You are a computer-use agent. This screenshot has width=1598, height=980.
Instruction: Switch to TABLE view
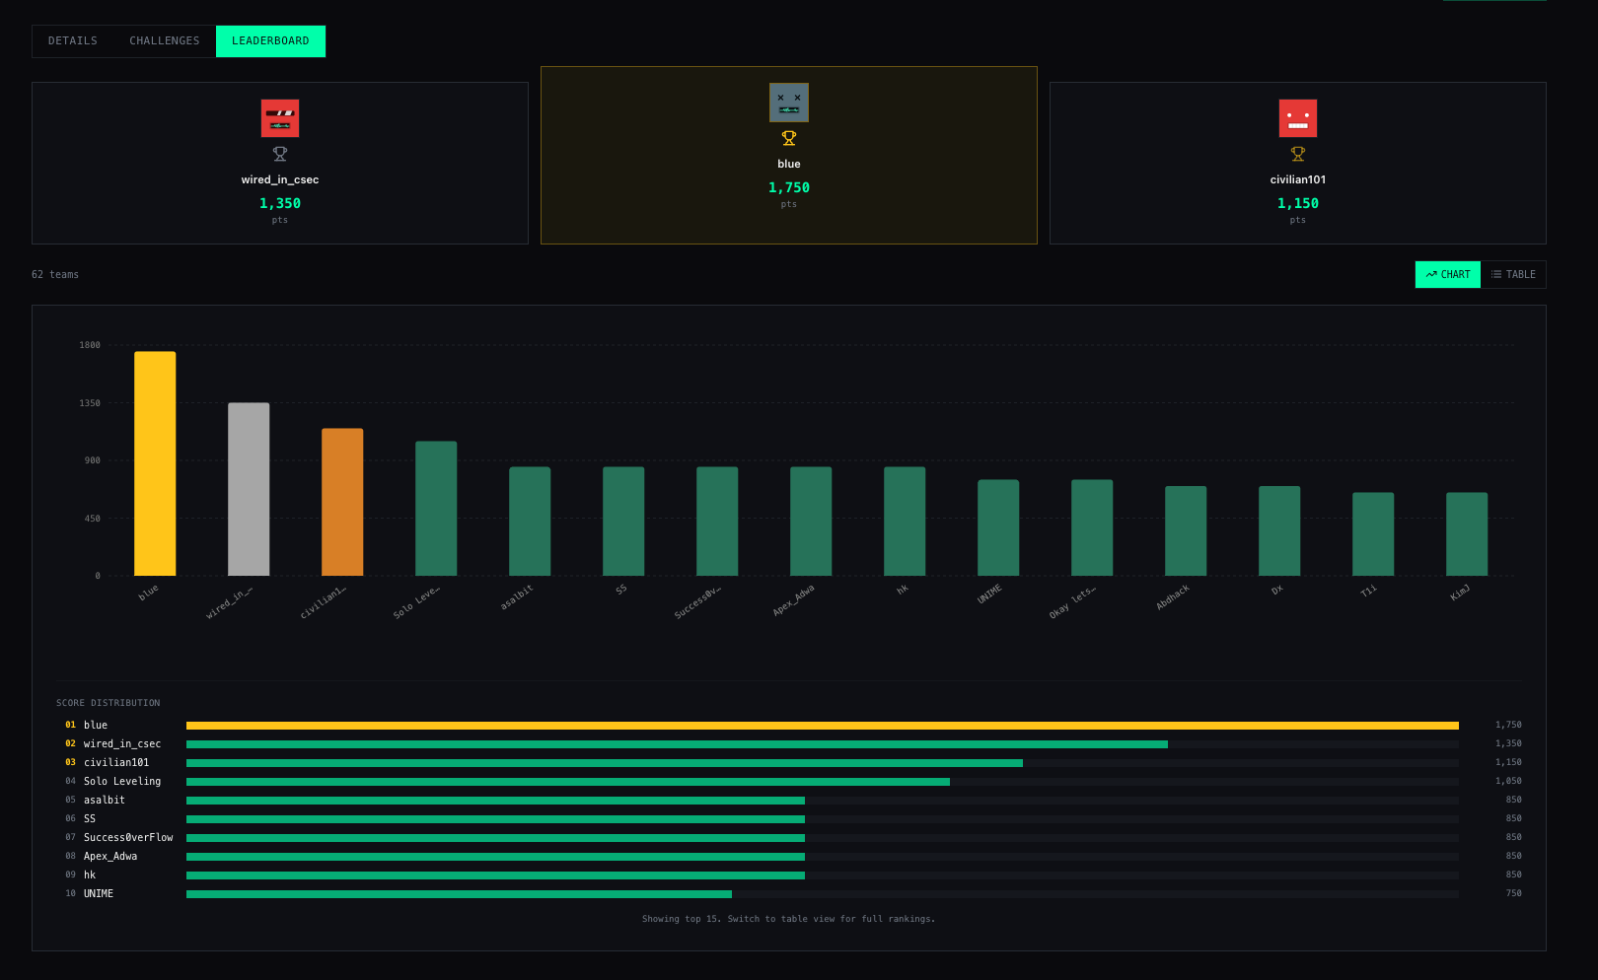[1513, 274]
